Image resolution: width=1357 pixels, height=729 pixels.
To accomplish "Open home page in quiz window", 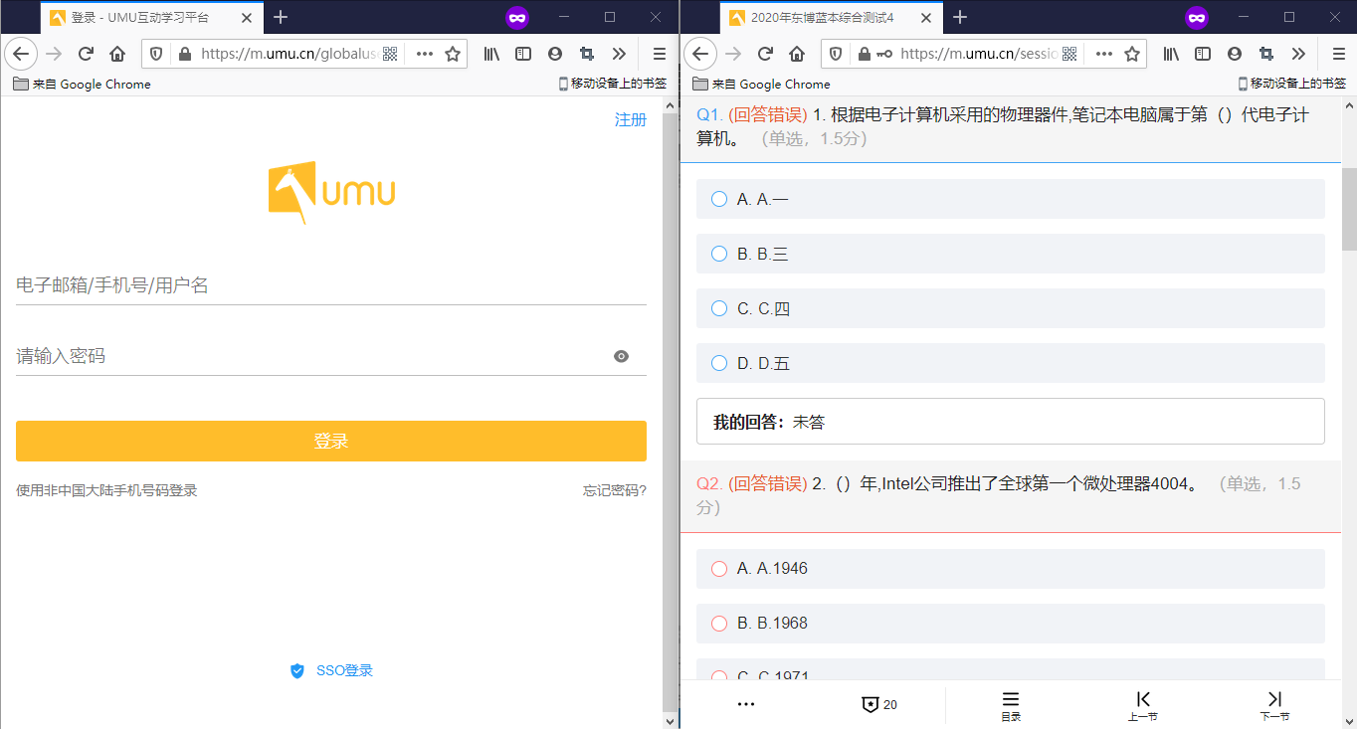I will (x=797, y=55).
